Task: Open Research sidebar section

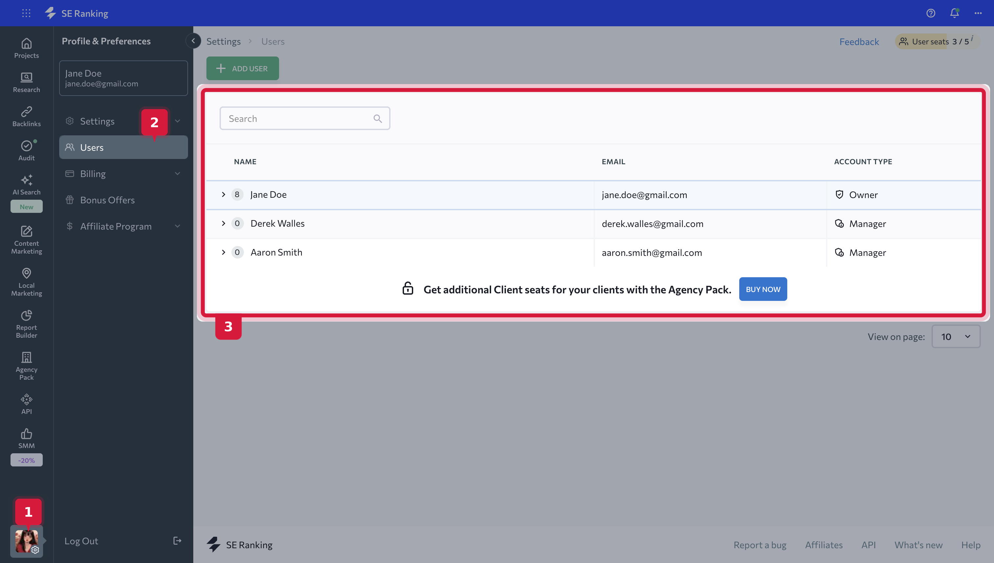Action: coord(26,82)
